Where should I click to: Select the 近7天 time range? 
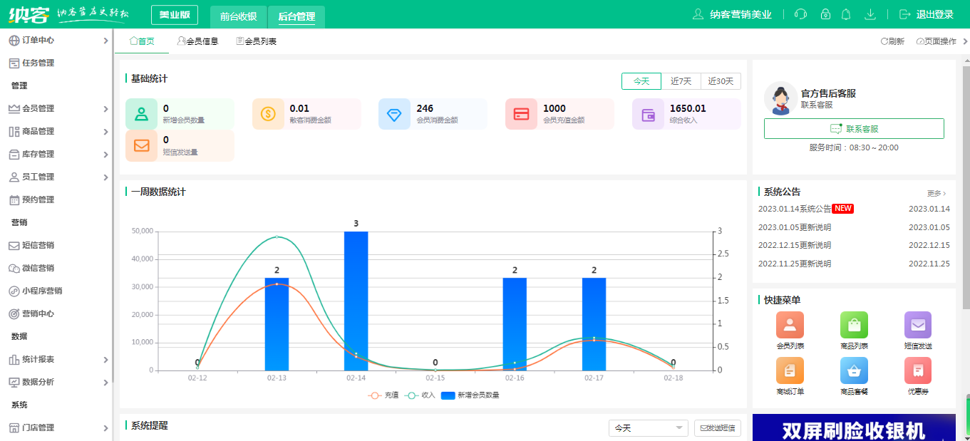(681, 81)
